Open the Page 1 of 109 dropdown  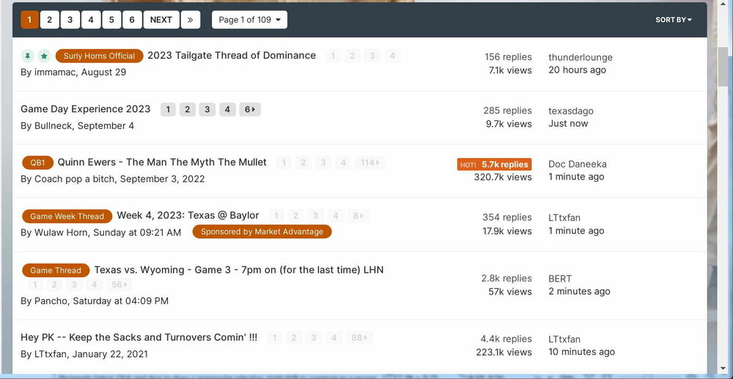pyautogui.click(x=249, y=20)
